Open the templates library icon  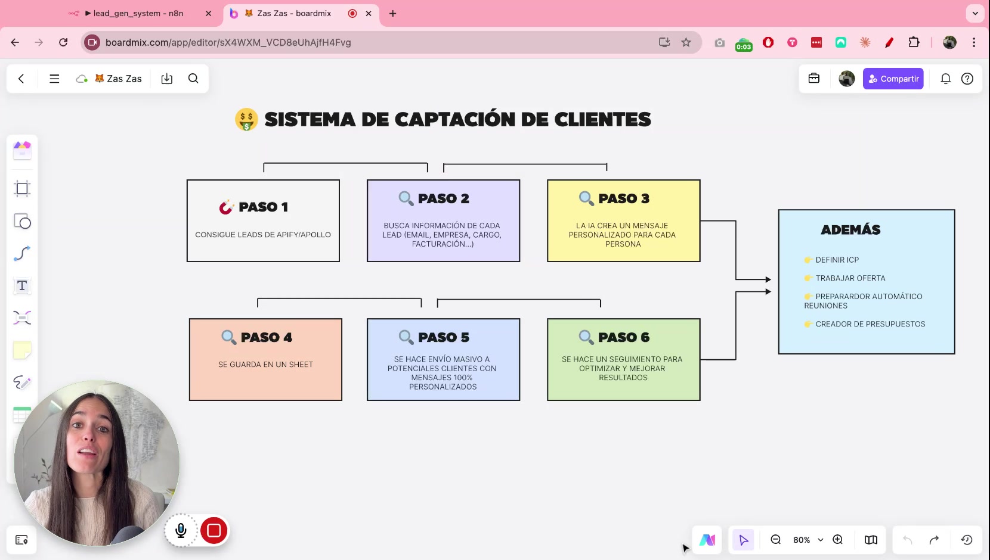pyautogui.click(x=22, y=150)
